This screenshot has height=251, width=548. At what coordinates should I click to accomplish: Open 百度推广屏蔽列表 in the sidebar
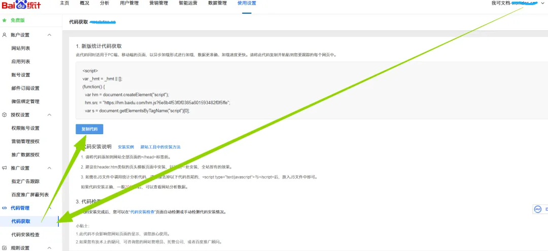click(x=30, y=194)
